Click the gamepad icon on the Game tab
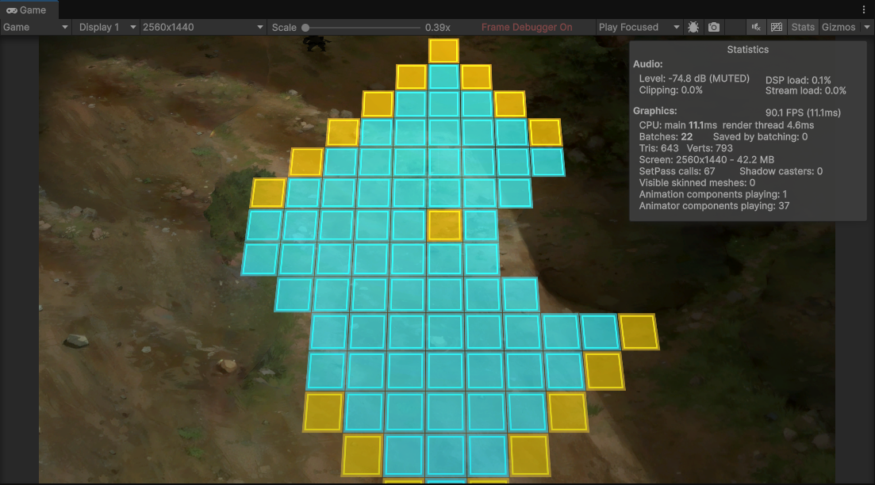Image resolution: width=875 pixels, height=485 pixels. (x=11, y=10)
